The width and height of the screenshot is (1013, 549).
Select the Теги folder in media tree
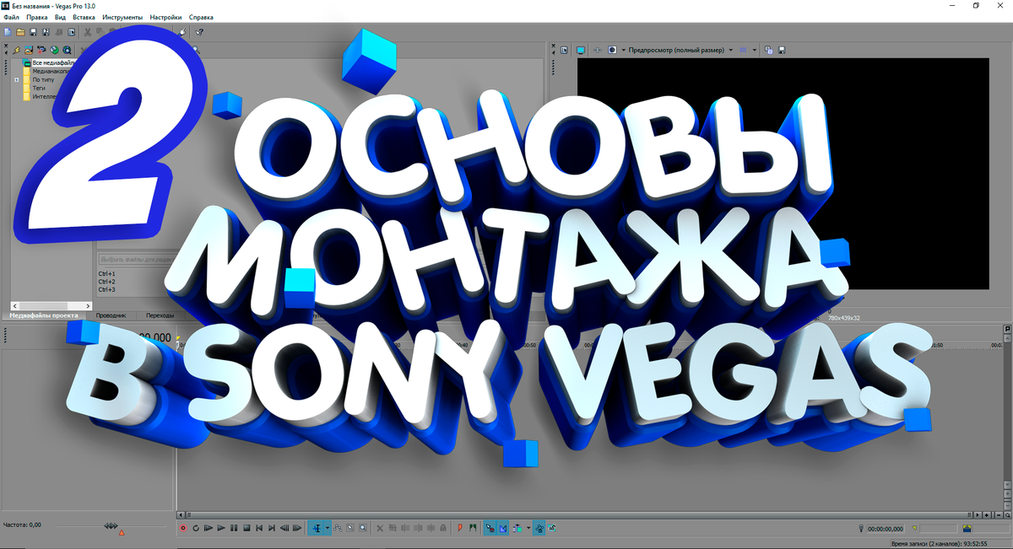point(40,88)
